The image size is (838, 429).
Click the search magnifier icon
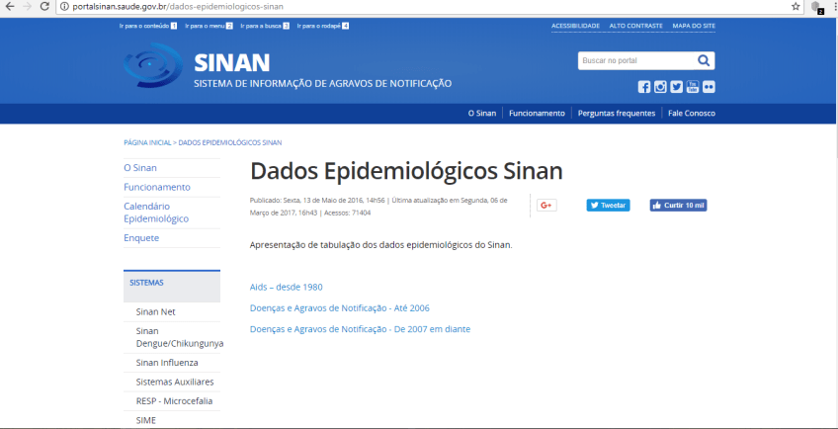(x=704, y=60)
